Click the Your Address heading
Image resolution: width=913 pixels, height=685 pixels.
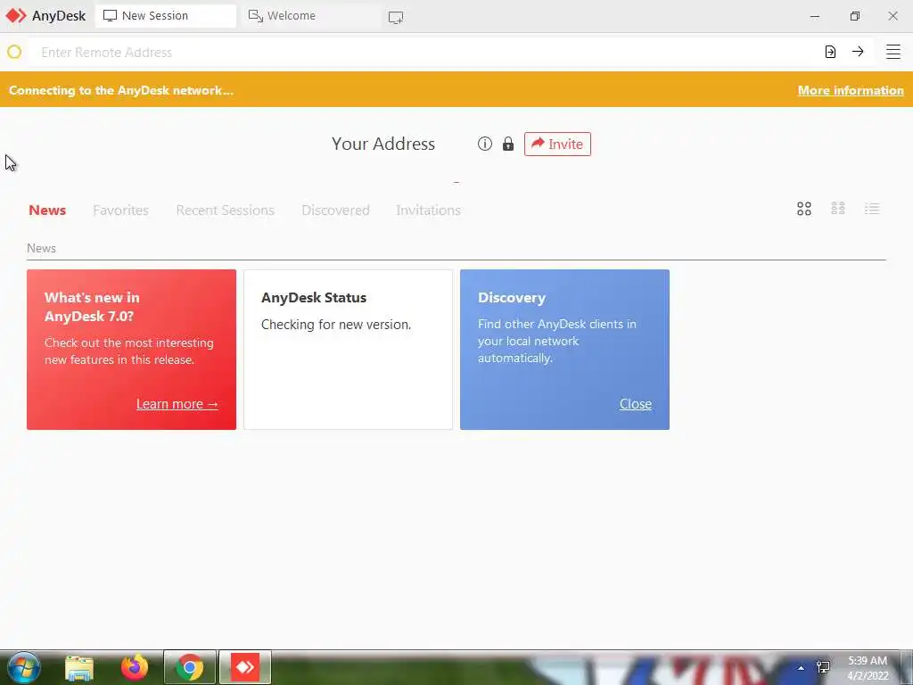383,144
